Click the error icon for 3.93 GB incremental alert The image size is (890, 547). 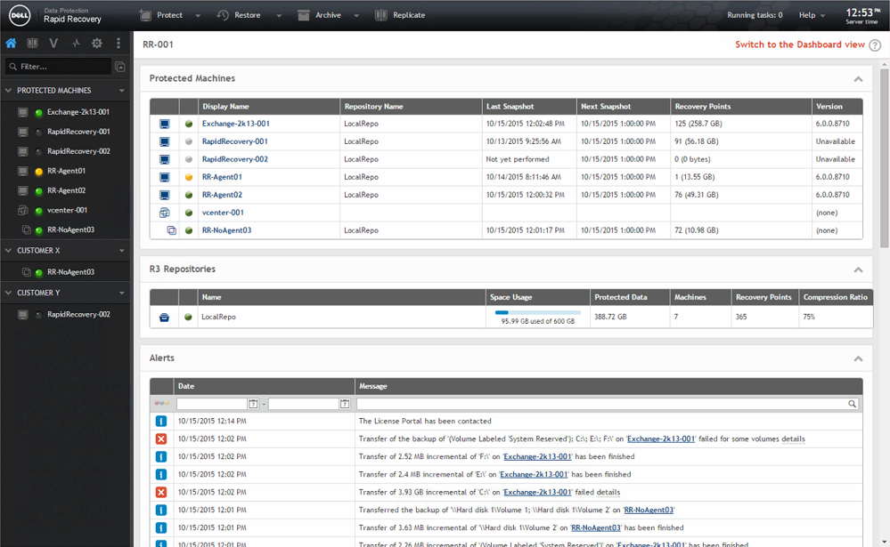(161, 492)
